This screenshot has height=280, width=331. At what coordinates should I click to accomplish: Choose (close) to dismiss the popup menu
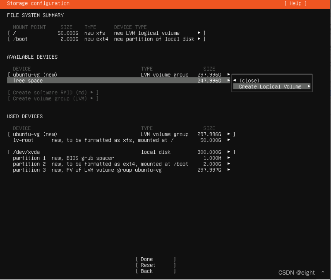[249, 81]
